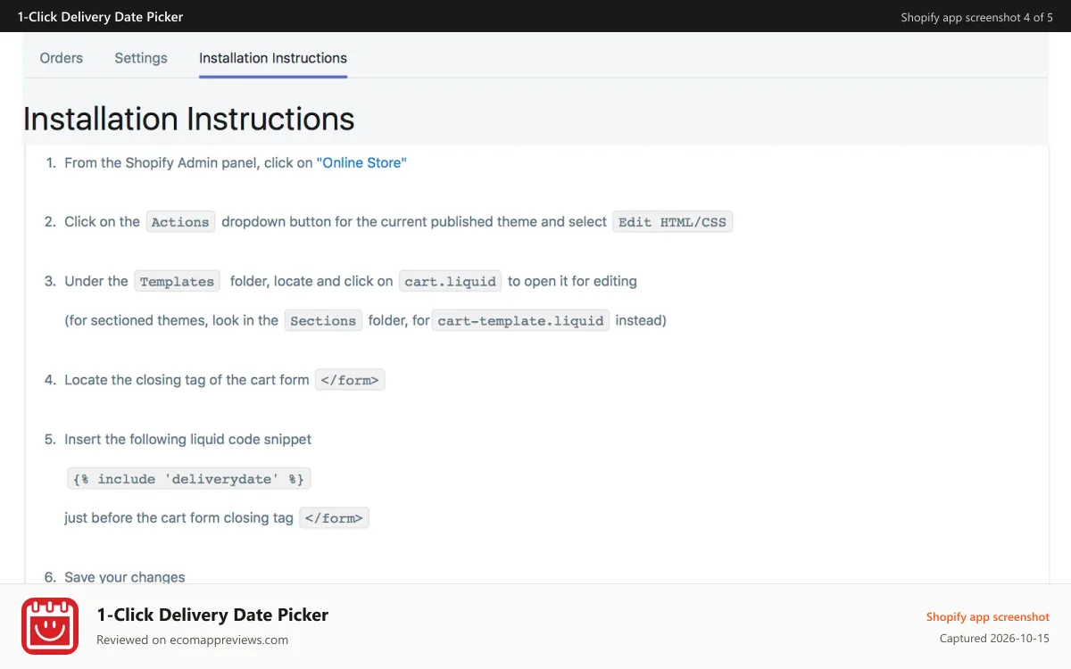Click the Templates code label in step 3
This screenshot has width=1071, height=669.
click(x=177, y=281)
